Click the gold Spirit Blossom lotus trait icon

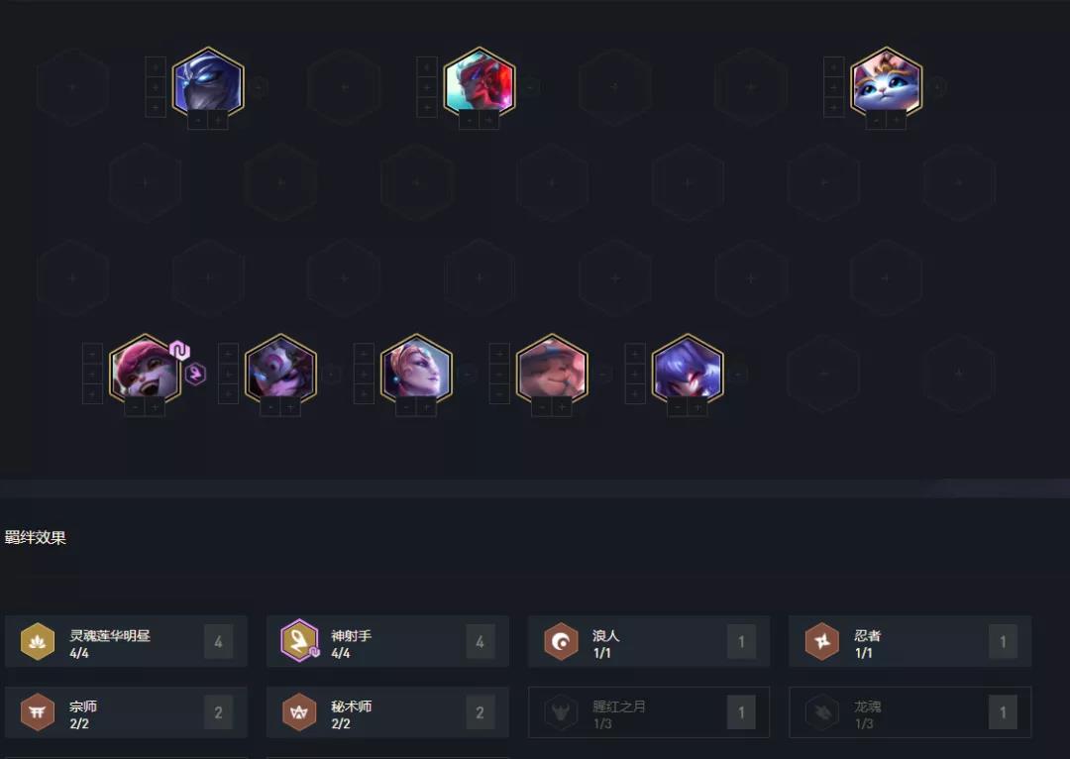click(x=38, y=642)
